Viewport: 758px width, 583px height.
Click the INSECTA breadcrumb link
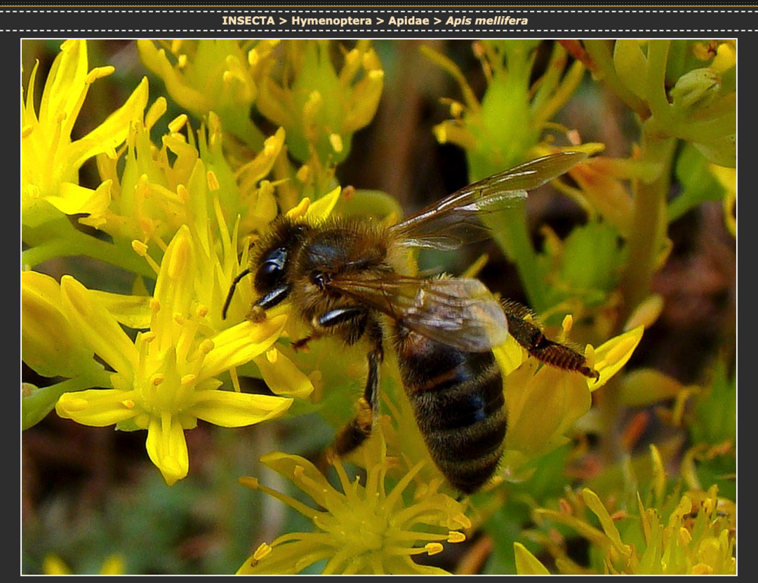point(248,20)
